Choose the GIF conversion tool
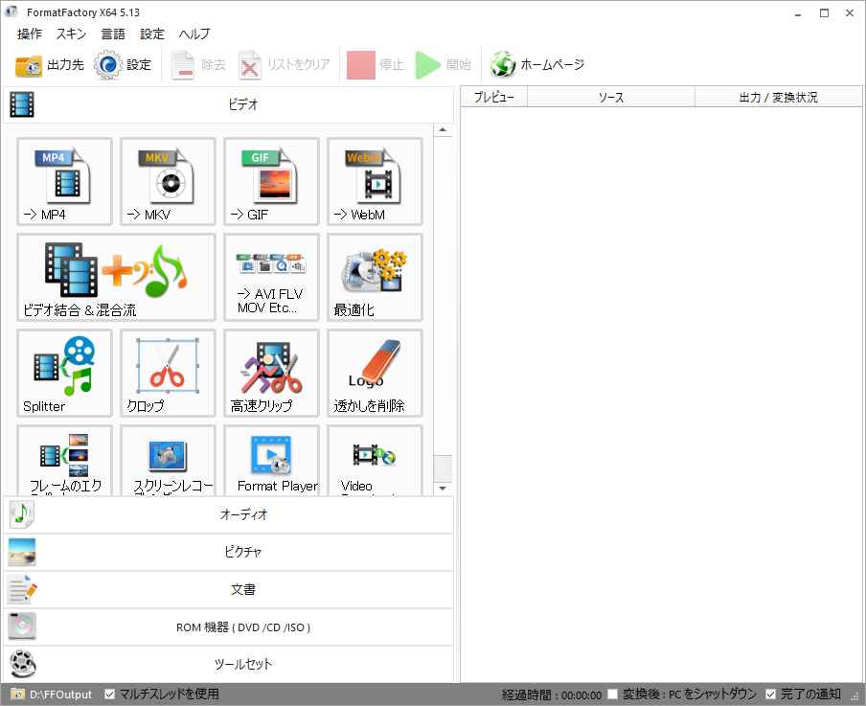Screen dimensions: 866x706 coord(270,181)
